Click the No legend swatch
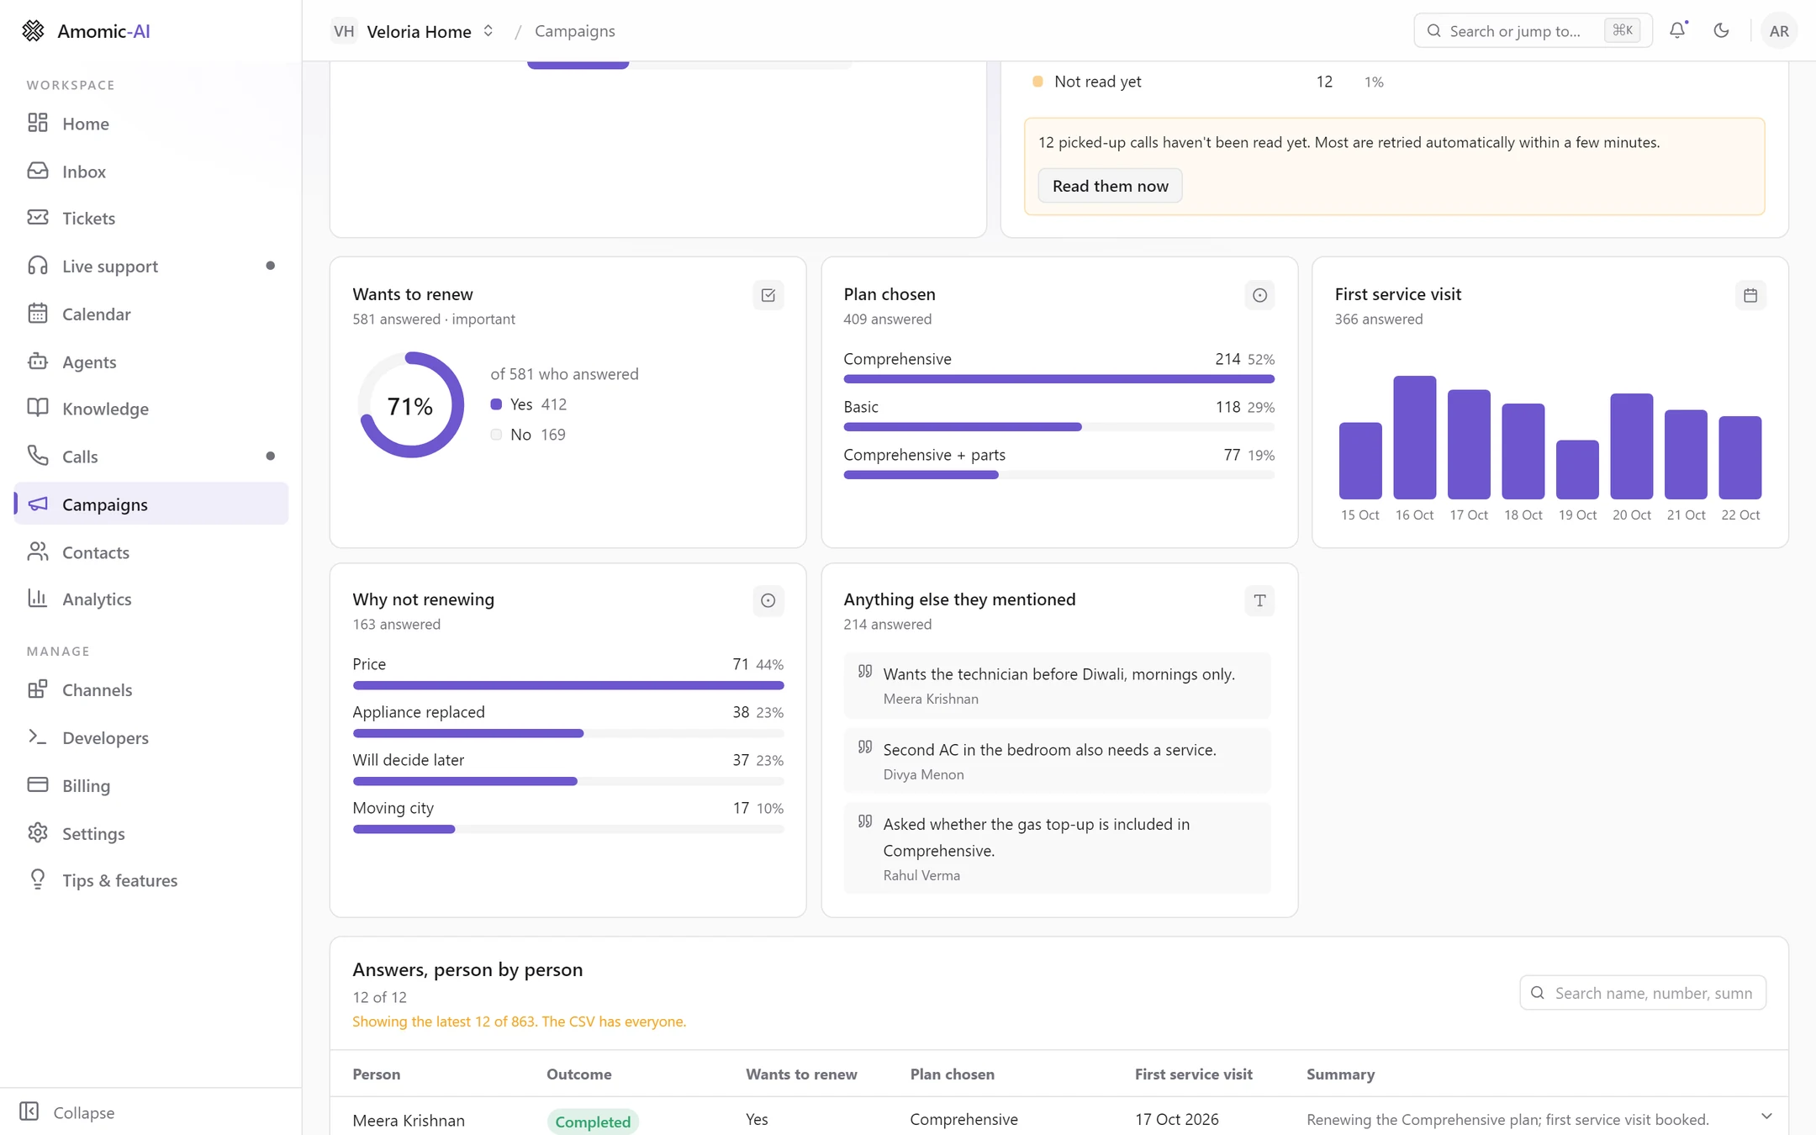The height and width of the screenshot is (1135, 1816). click(x=496, y=435)
